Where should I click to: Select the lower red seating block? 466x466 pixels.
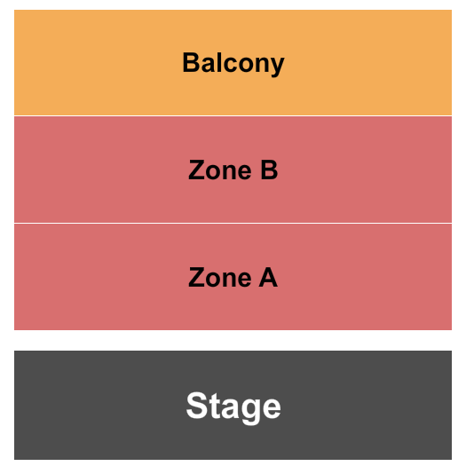point(233,277)
